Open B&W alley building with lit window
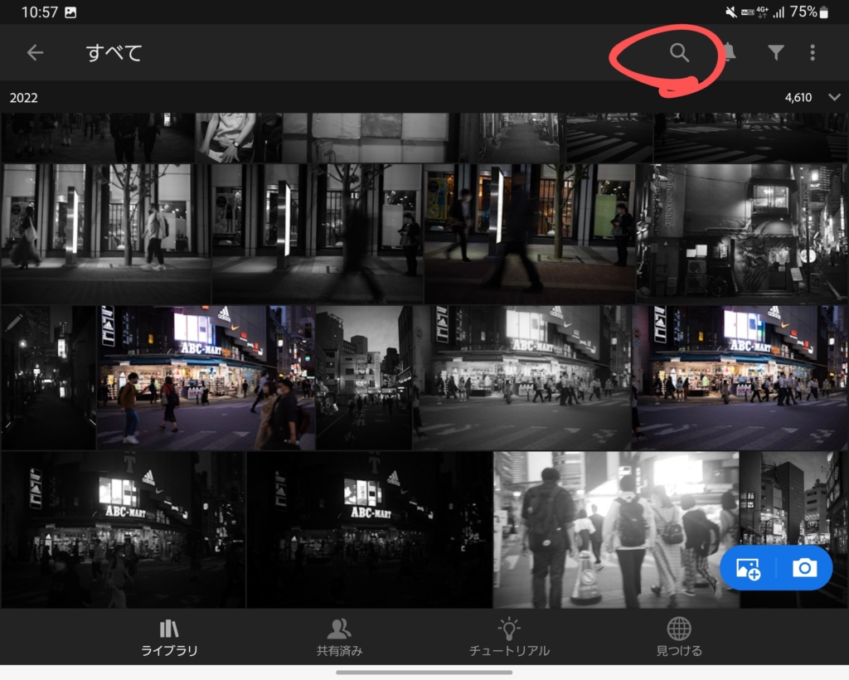Screen dimensions: 849x680 [x=742, y=234]
